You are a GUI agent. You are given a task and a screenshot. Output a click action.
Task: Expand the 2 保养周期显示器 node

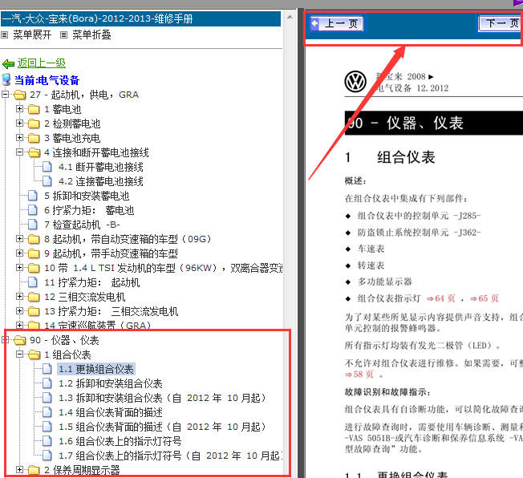pos(20,470)
